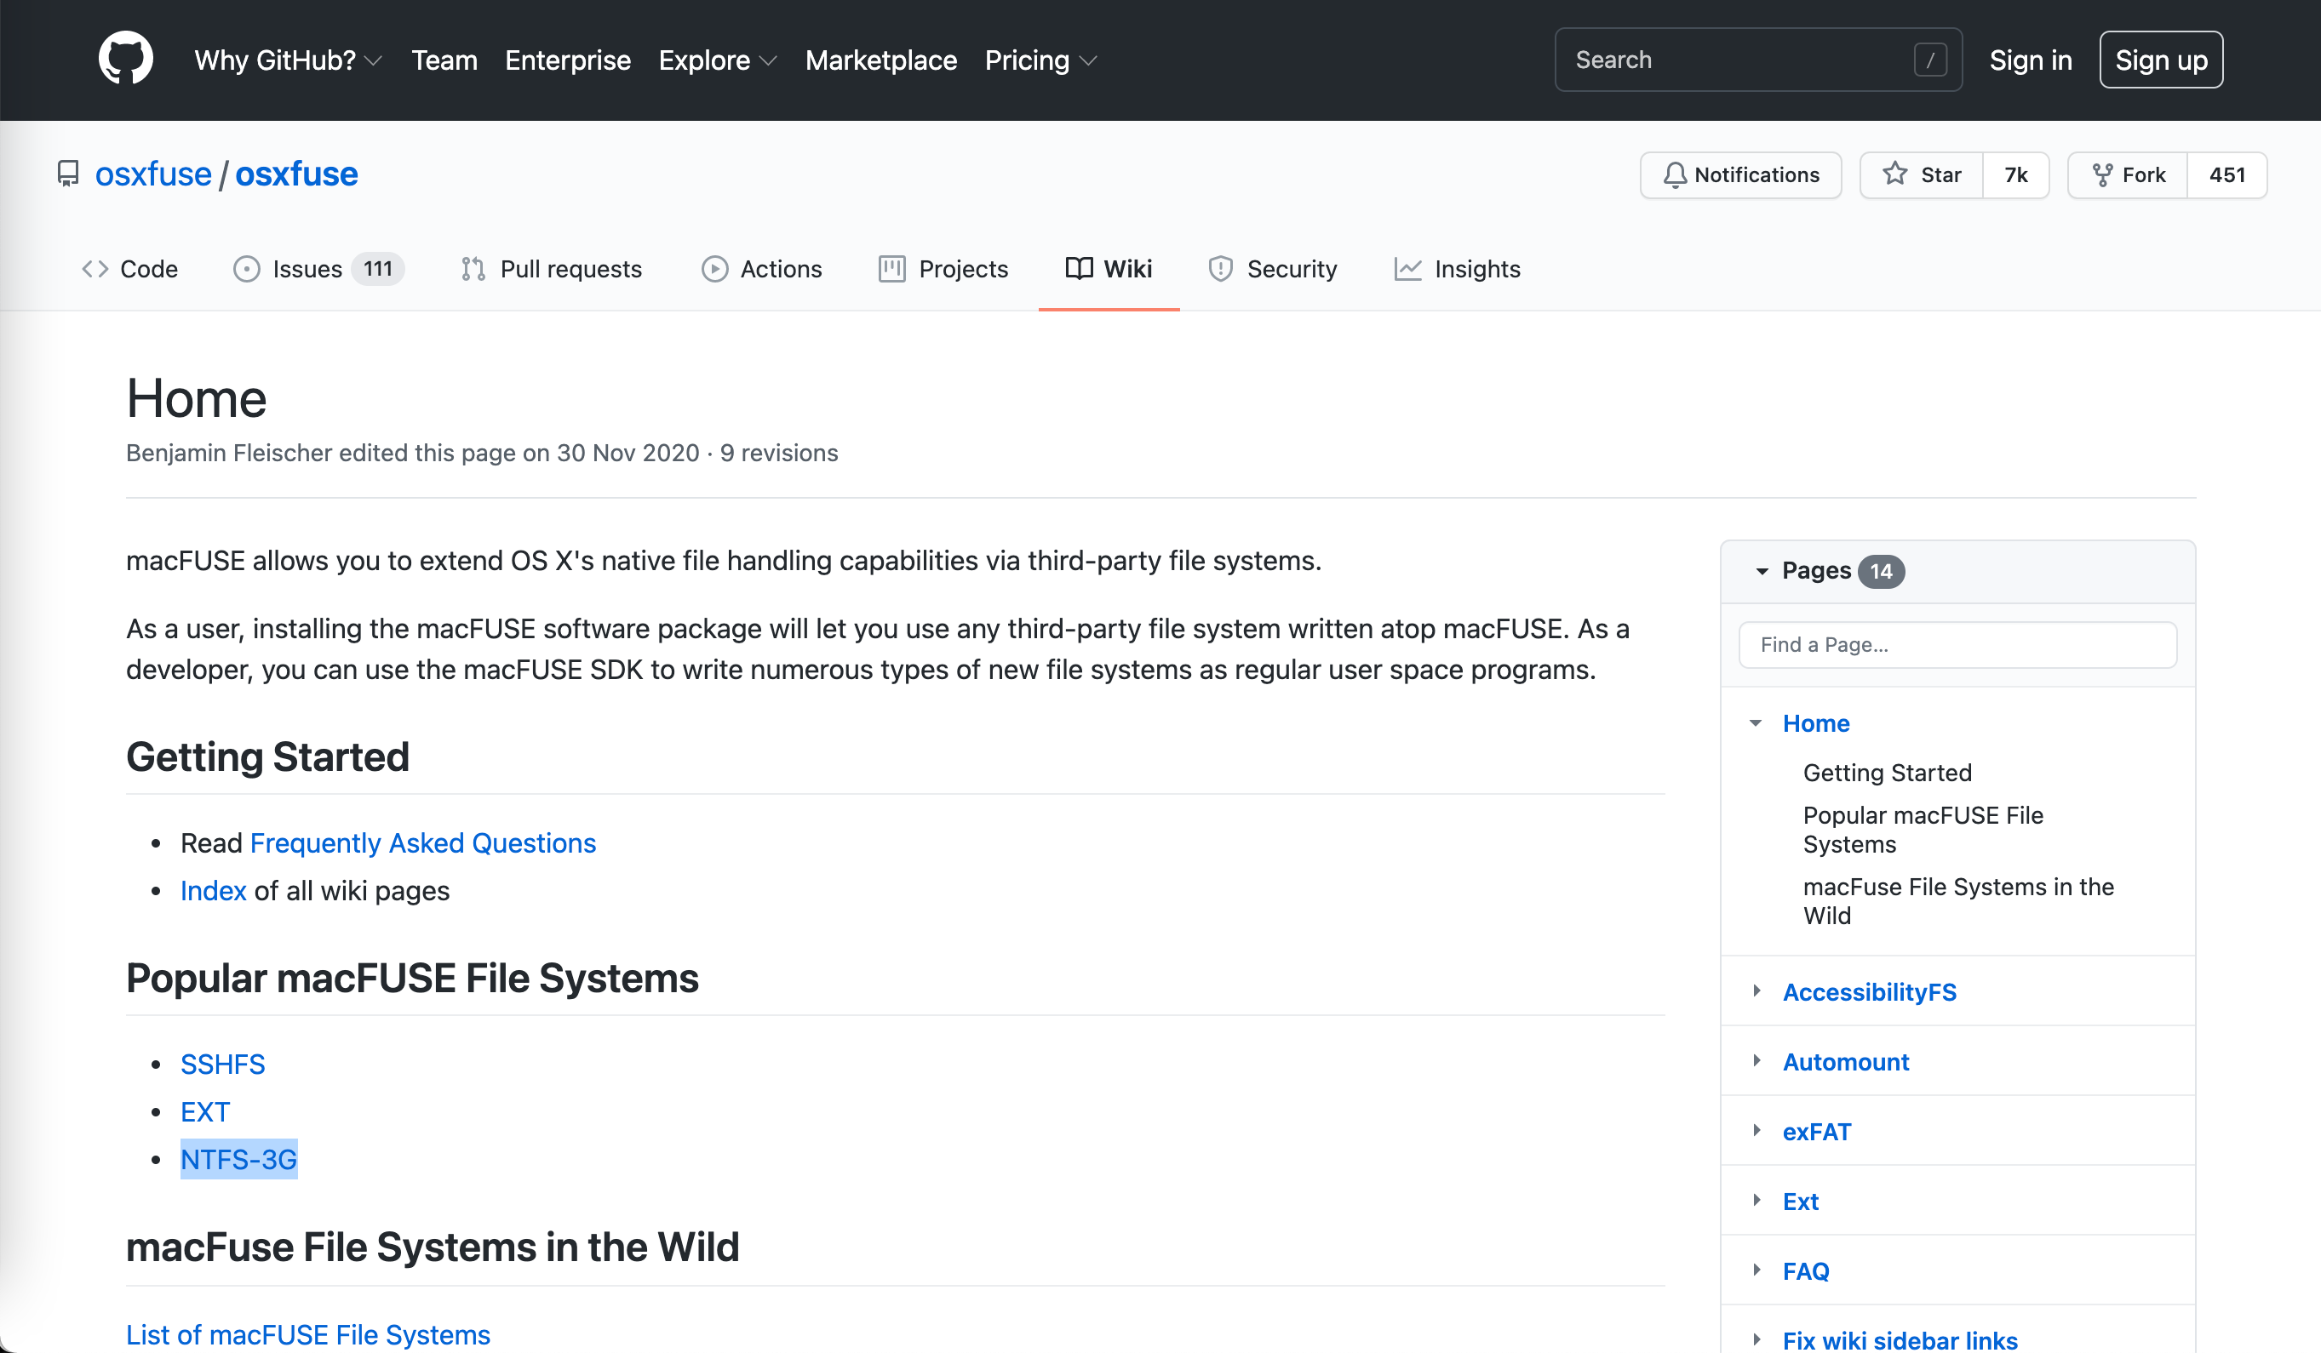The height and width of the screenshot is (1353, 2321).
Task: Expand the Why GitHub? dropdown menu
Action: pyautogui.click(x=289, y=60)
